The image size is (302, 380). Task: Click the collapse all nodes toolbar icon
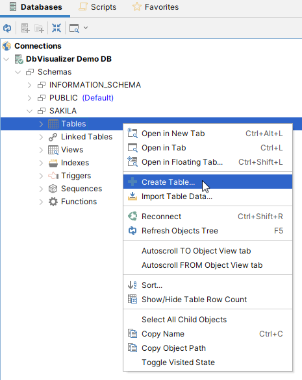57,28
